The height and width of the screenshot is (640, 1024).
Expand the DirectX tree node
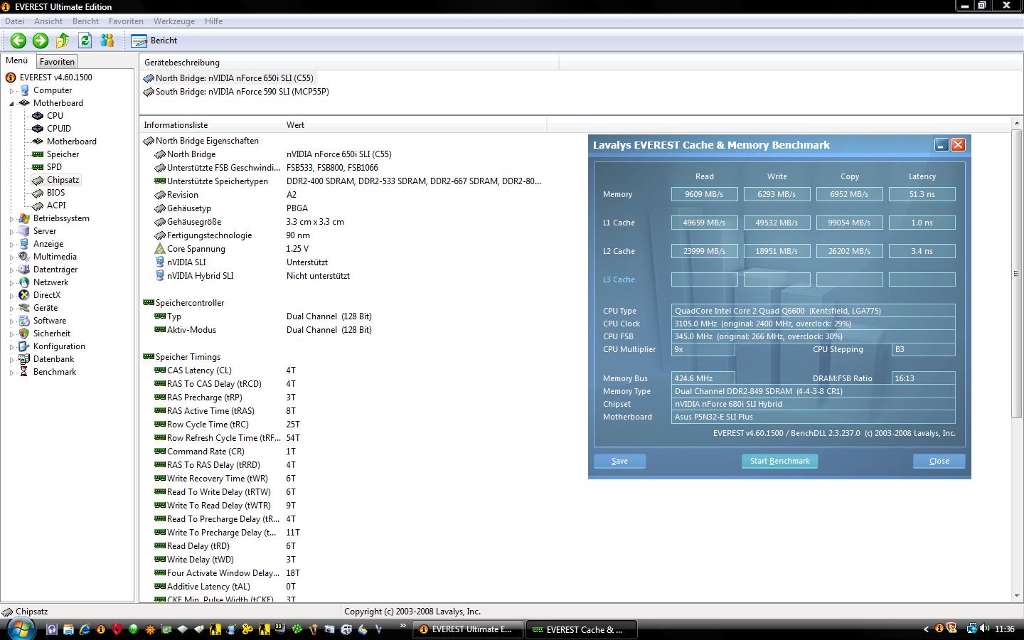(x=11, y=296)
